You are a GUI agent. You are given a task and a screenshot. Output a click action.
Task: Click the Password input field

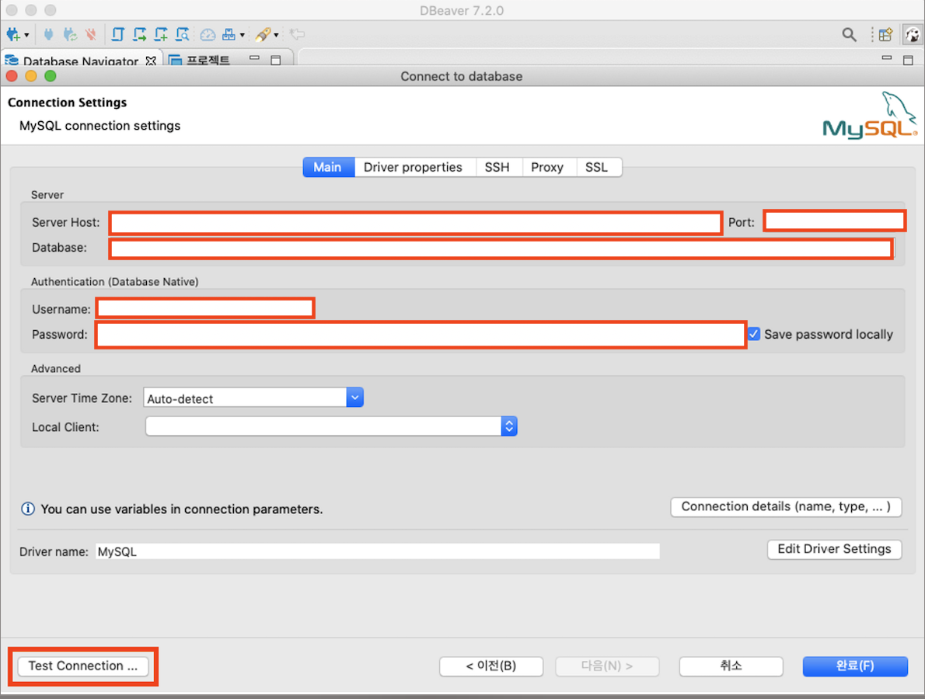click(x=421, y=335)
